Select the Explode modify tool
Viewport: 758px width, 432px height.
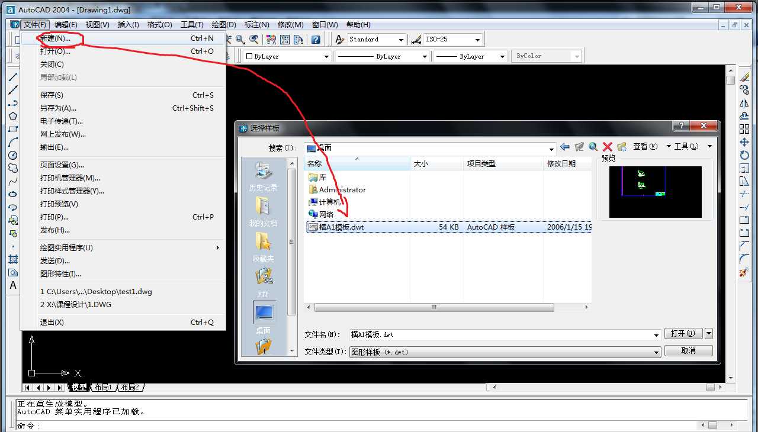pos(744,272)
